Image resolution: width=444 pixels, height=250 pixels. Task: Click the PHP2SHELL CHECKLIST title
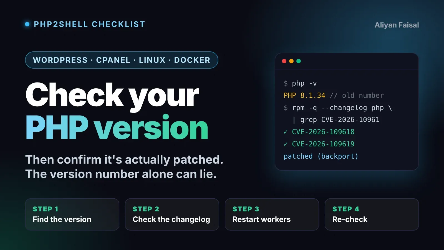point(89,24)
